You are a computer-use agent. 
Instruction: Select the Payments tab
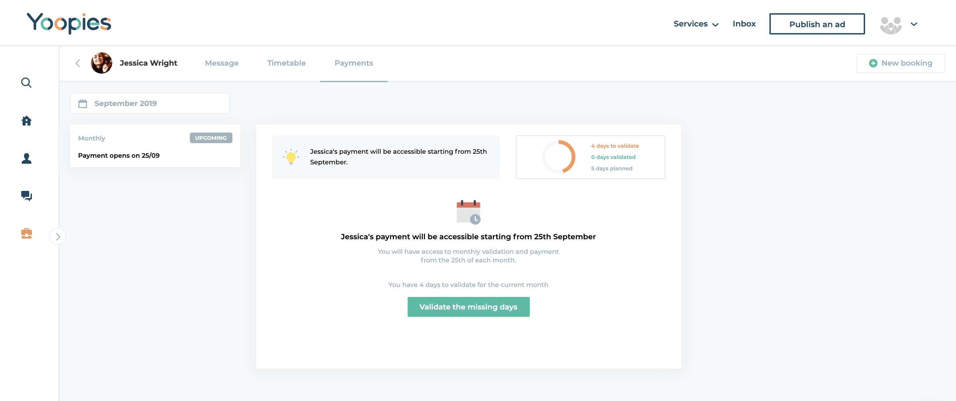354,63
